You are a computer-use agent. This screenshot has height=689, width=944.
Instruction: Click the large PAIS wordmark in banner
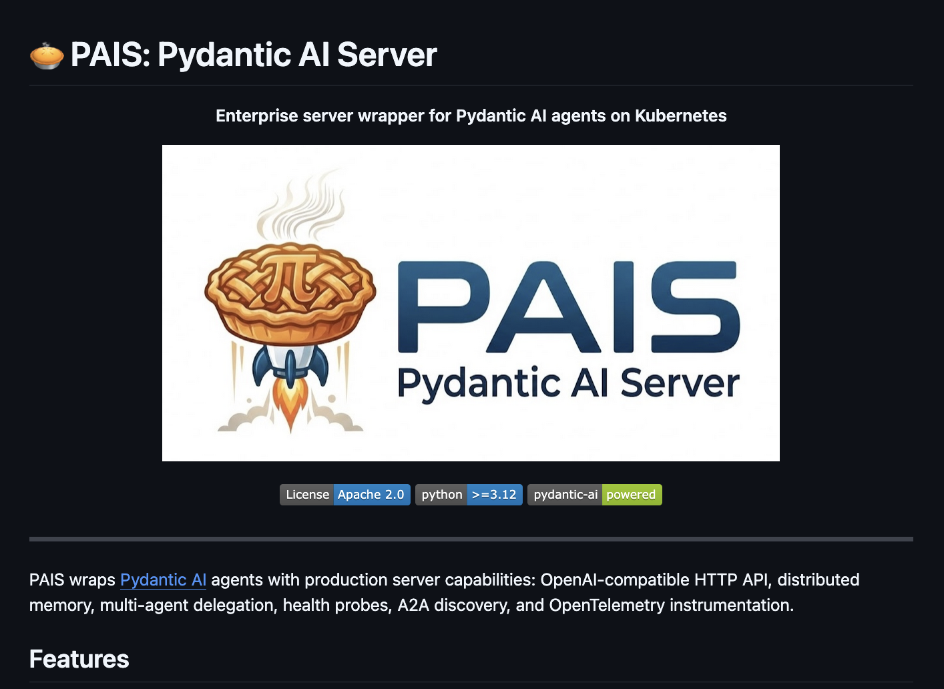coord(568,307)
